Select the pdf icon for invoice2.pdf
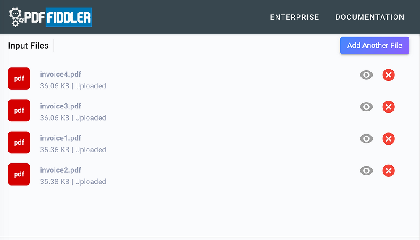 click(19, 174)
